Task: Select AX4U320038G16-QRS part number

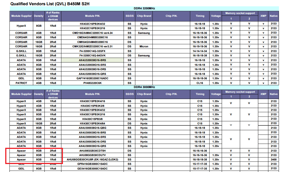Action: 92,74
